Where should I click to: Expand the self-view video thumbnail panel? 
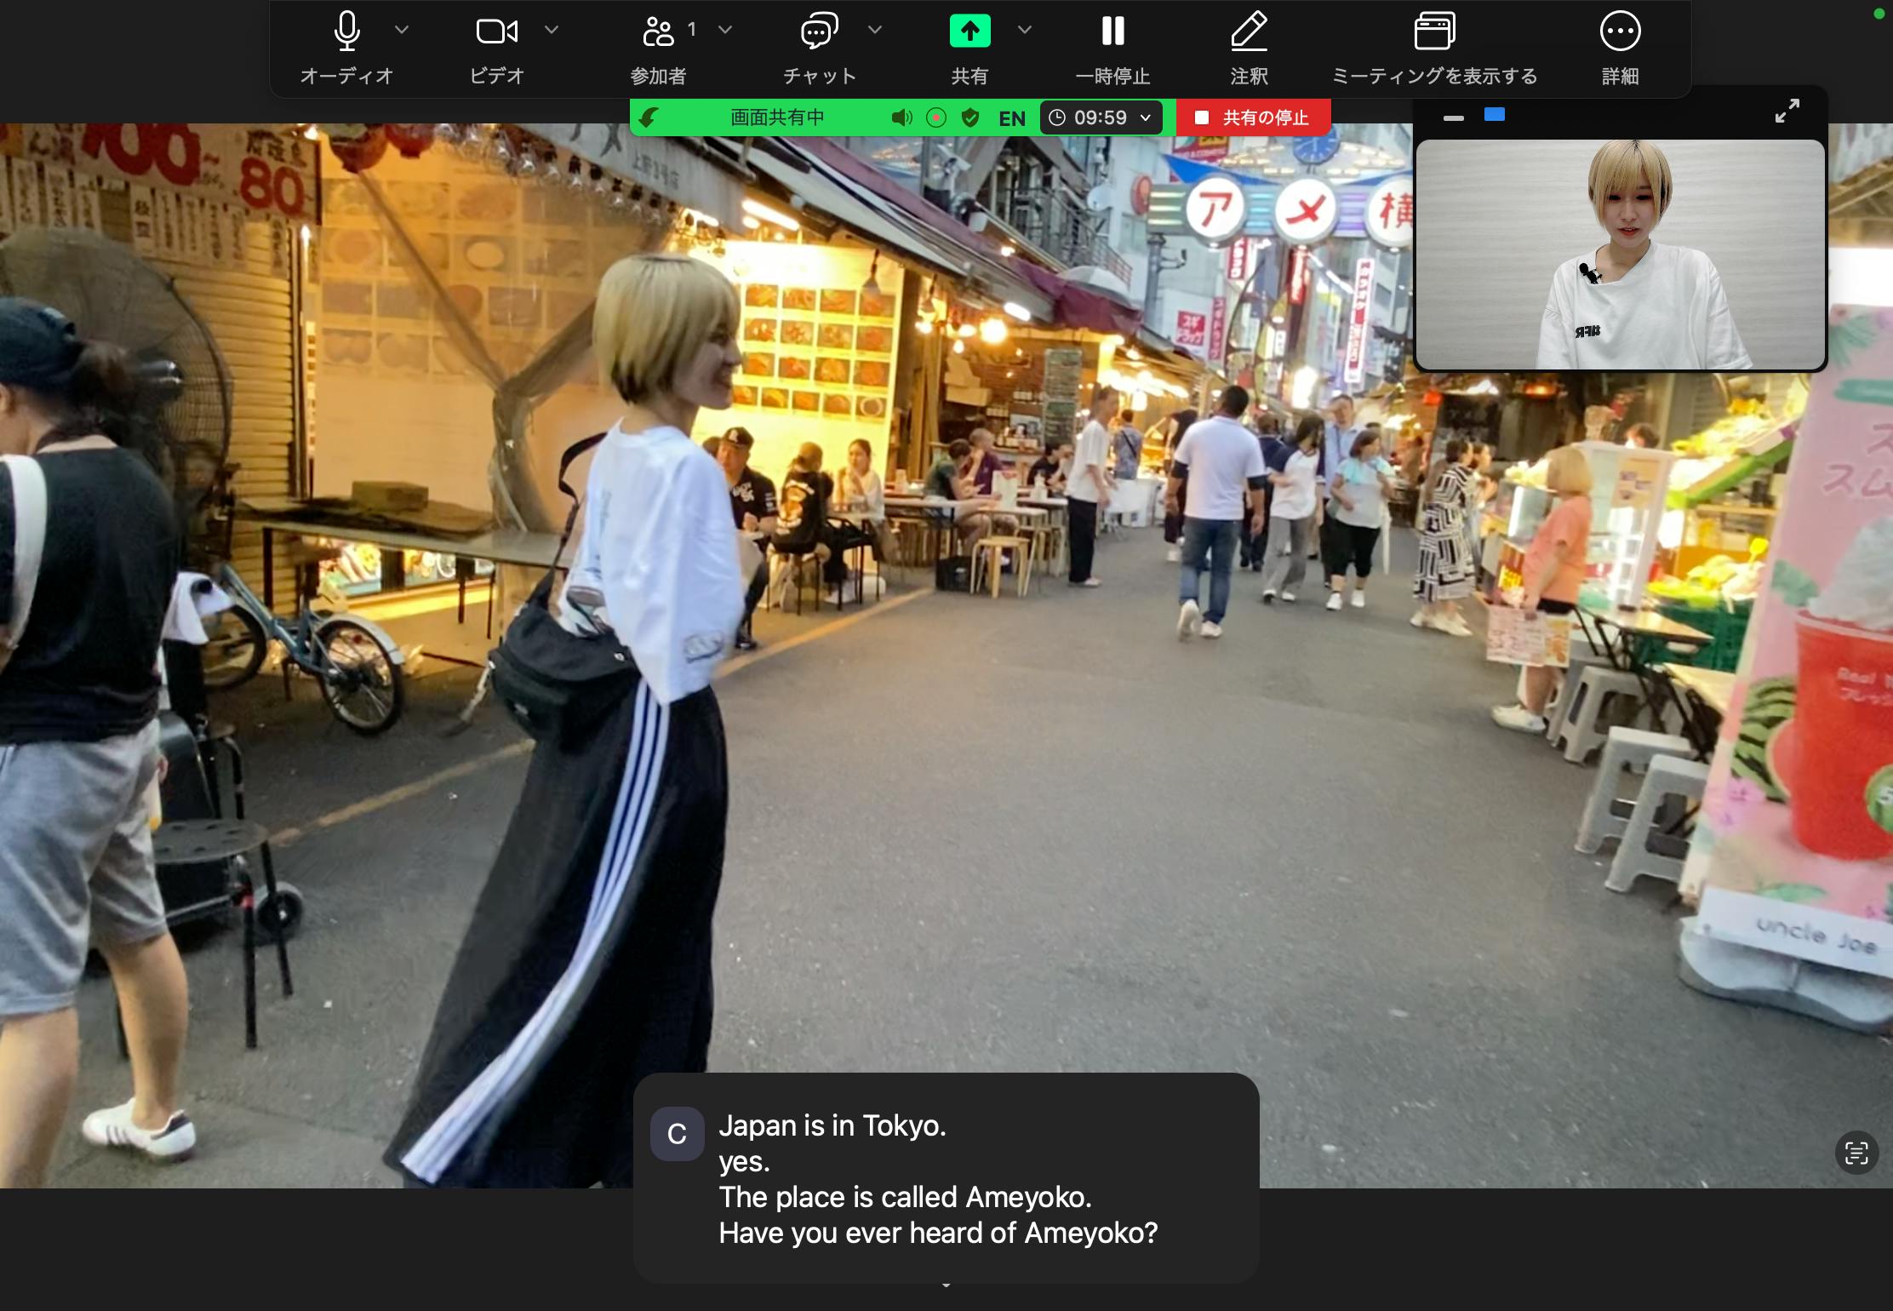pos(1787,111)
